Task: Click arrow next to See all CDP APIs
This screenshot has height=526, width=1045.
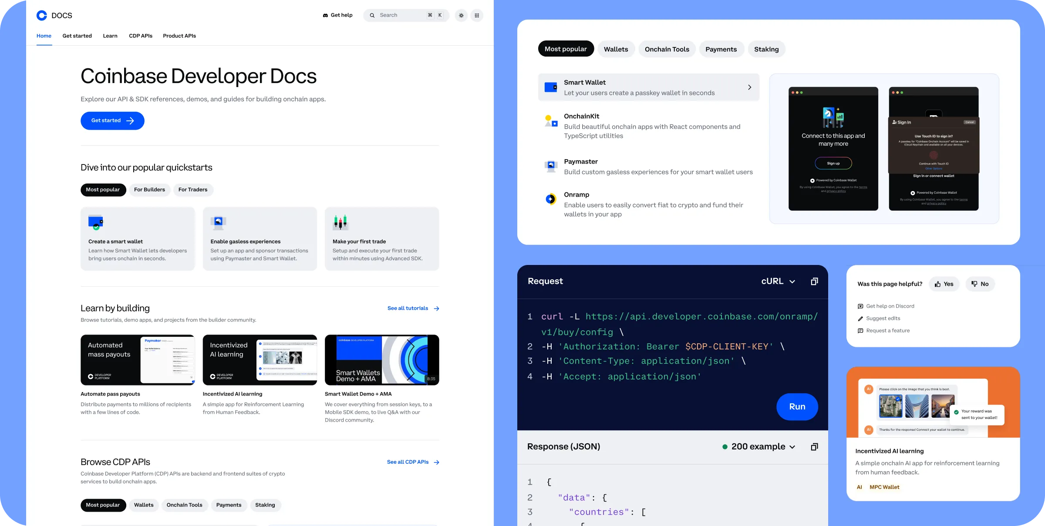Action: click(x=436, y=462)
